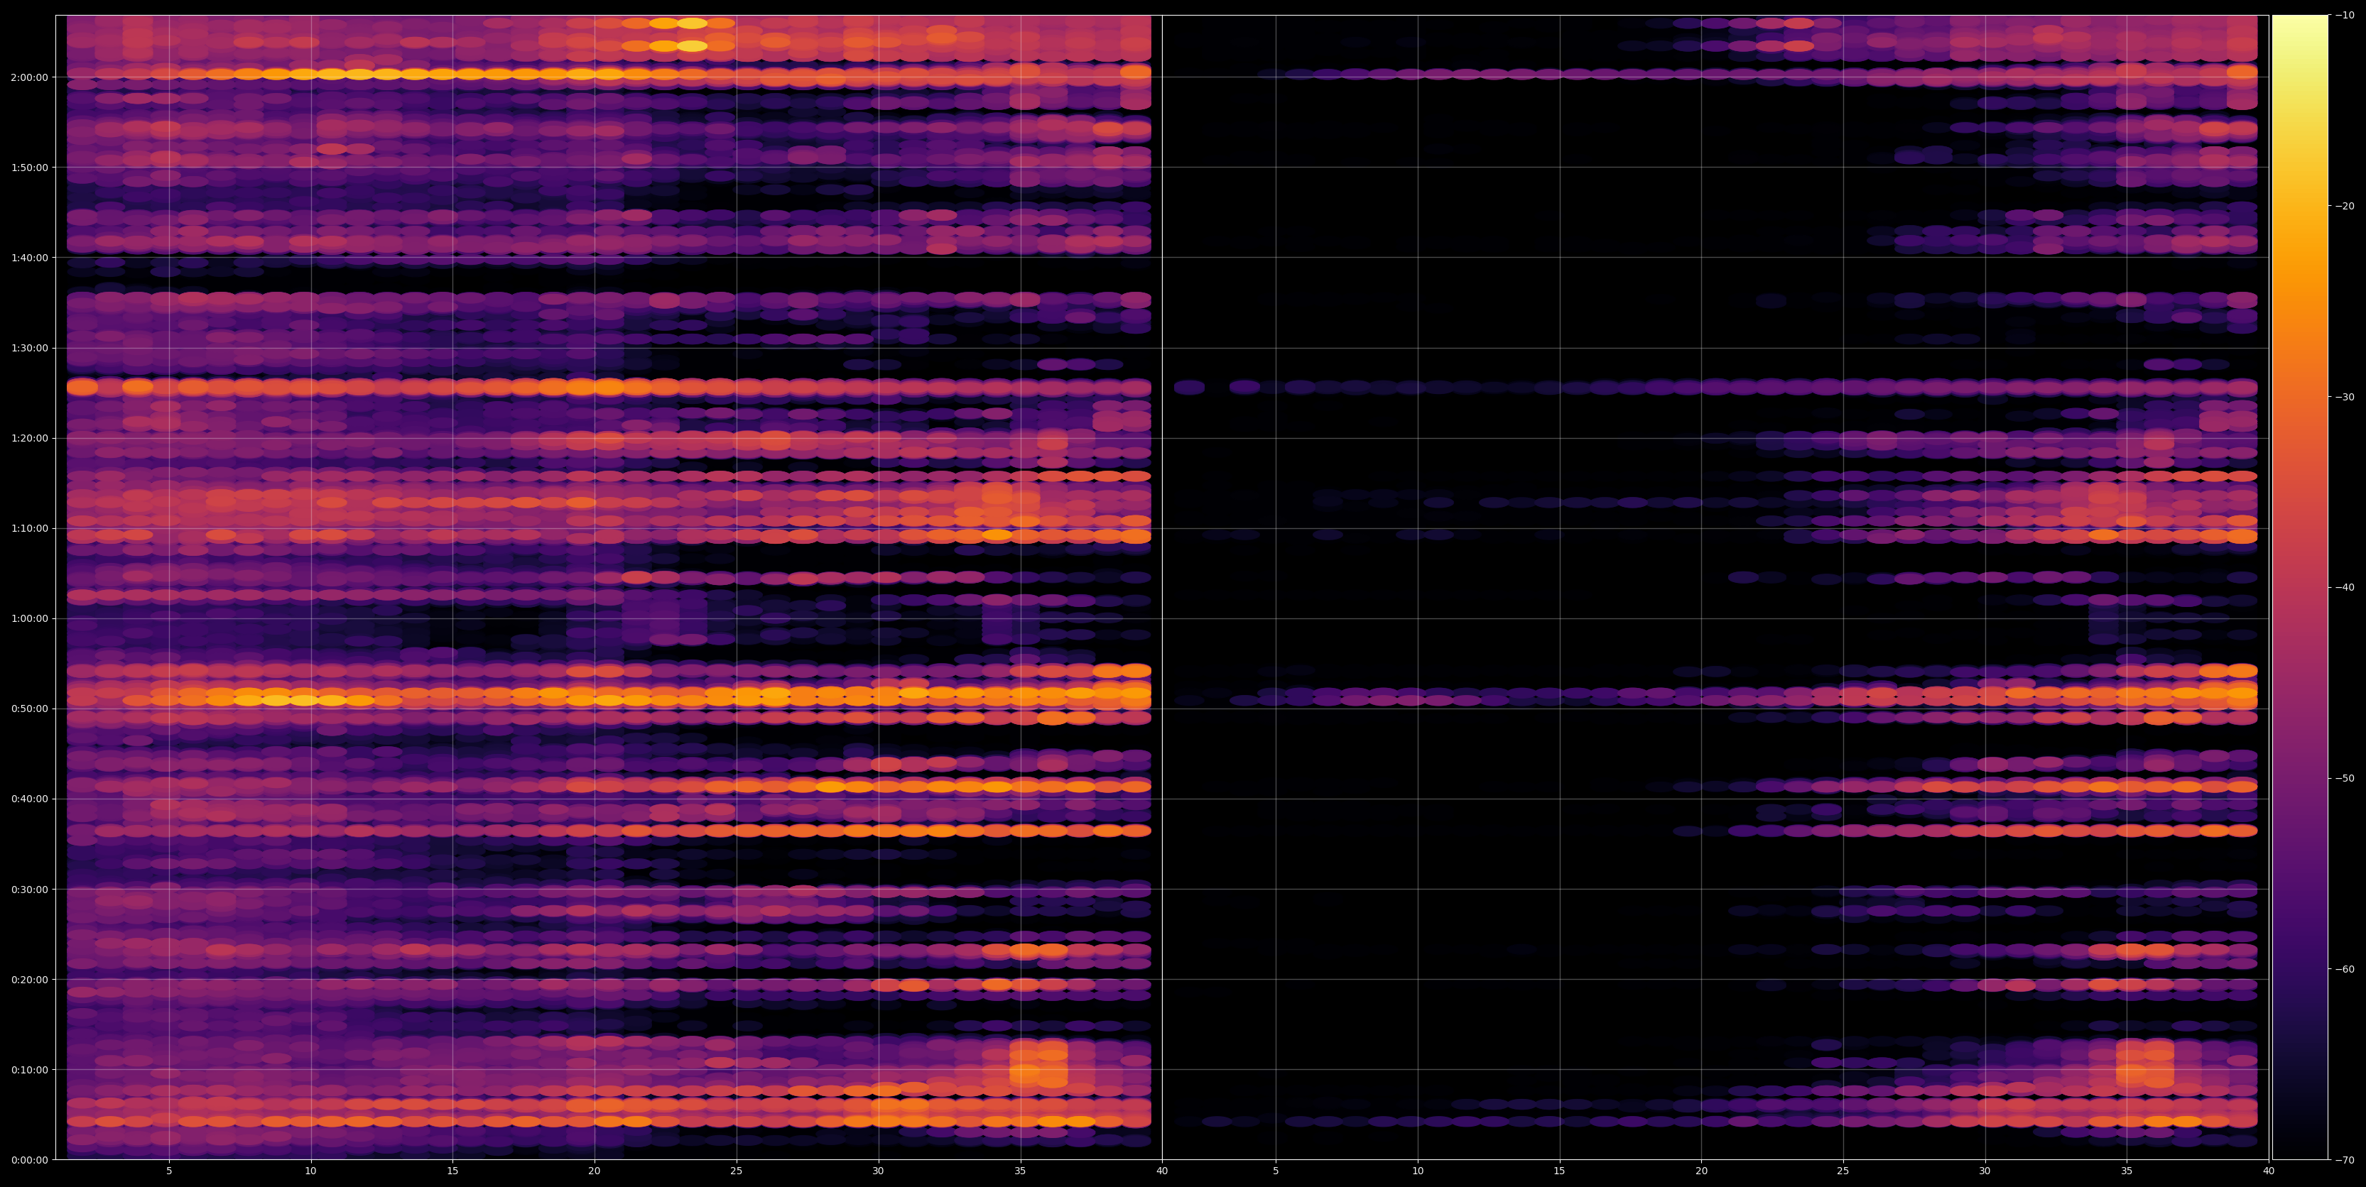Click the −30 colorbar tick label
The width and height of the screenshot is (2366, 1187).
(2345, 398)
